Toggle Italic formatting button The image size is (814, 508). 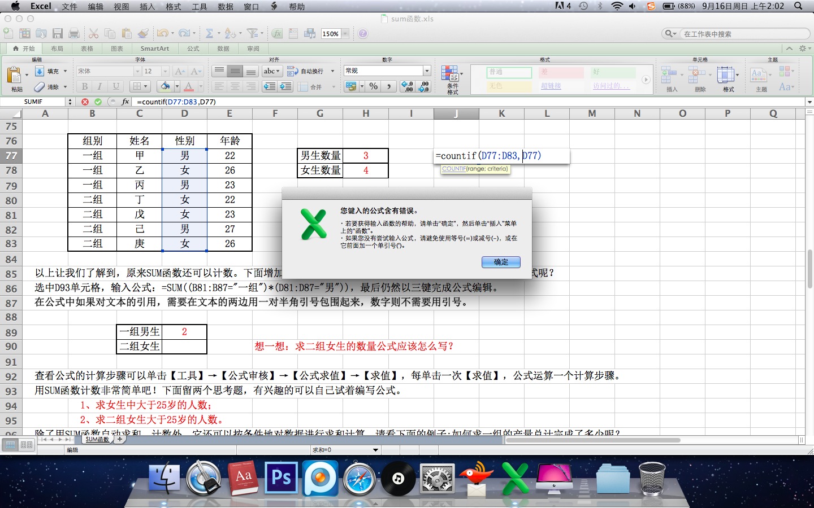[100, 86]
